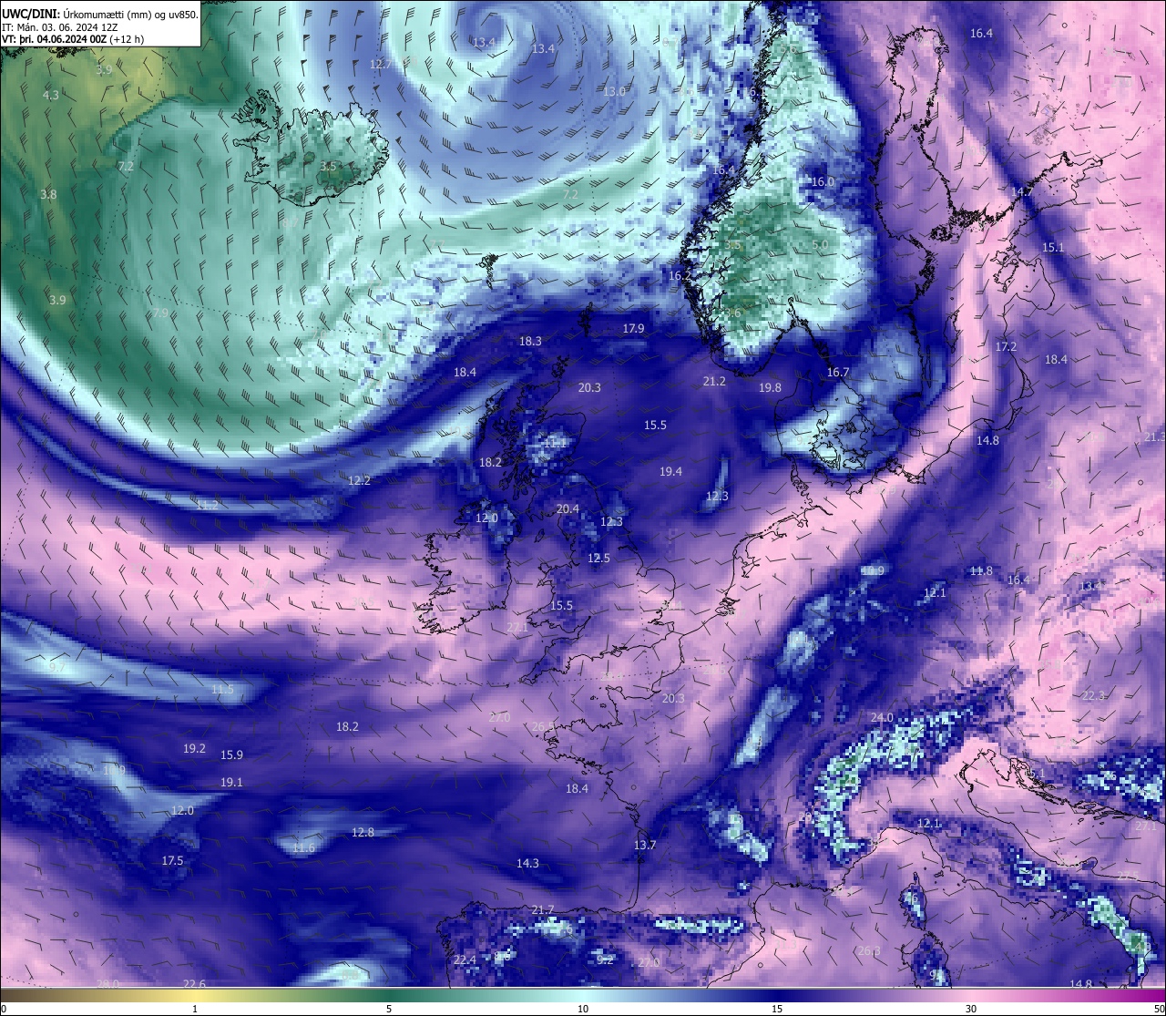Click the map value '16.7'
1166x1016 pixels.
(838, 372)
